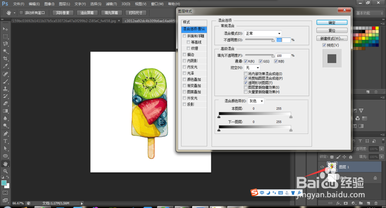Screen dimensions: 386x208
Task: Open the 文件(F) menu
Action: (x=19, y=4)
